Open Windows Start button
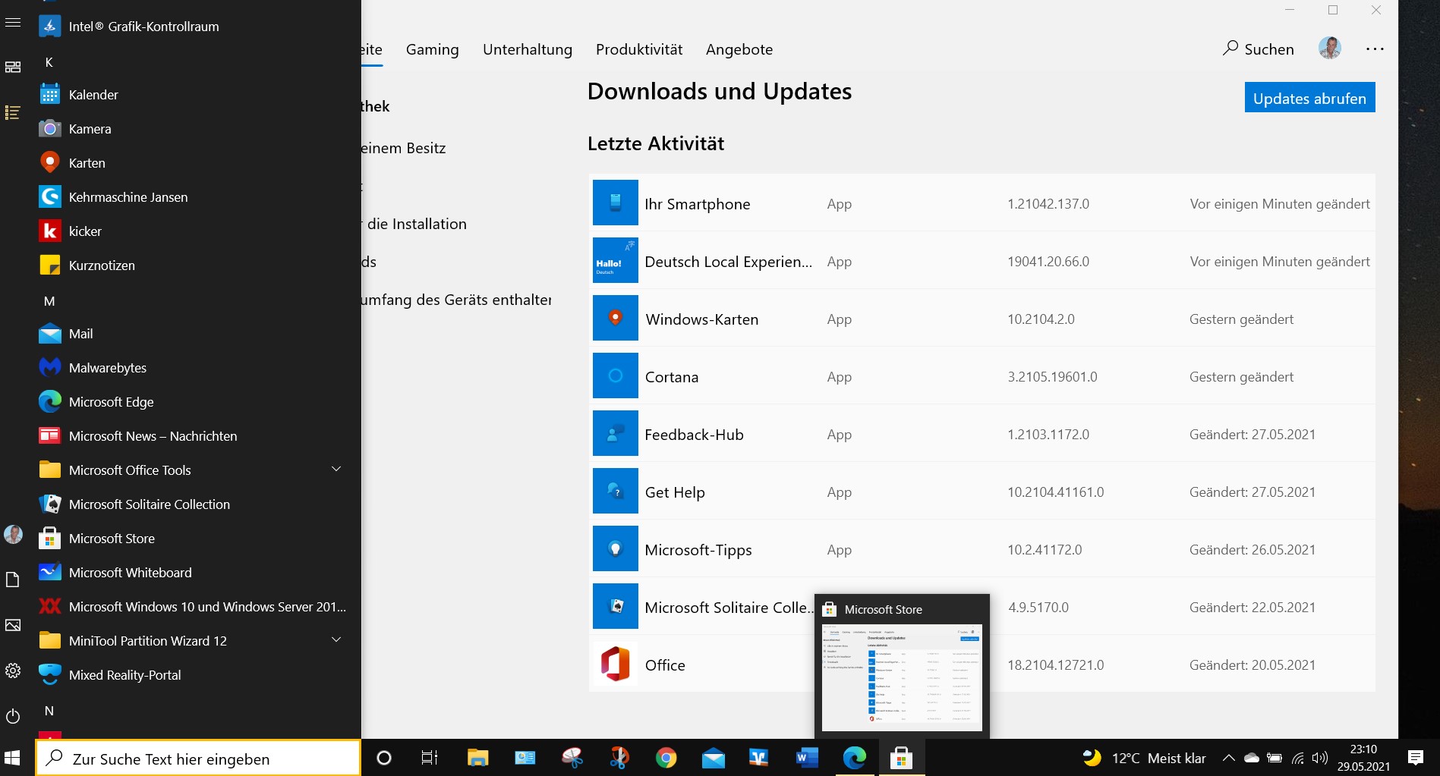The width and height of the screenshot is (1440, 776). [13, 758]
